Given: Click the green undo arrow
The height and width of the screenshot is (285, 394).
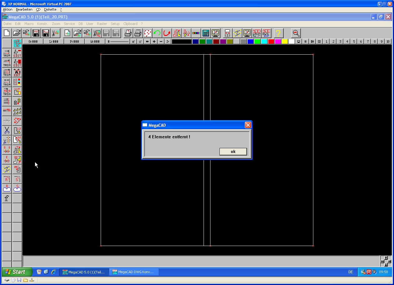Looking at the screenshot, I should [157, 33].
